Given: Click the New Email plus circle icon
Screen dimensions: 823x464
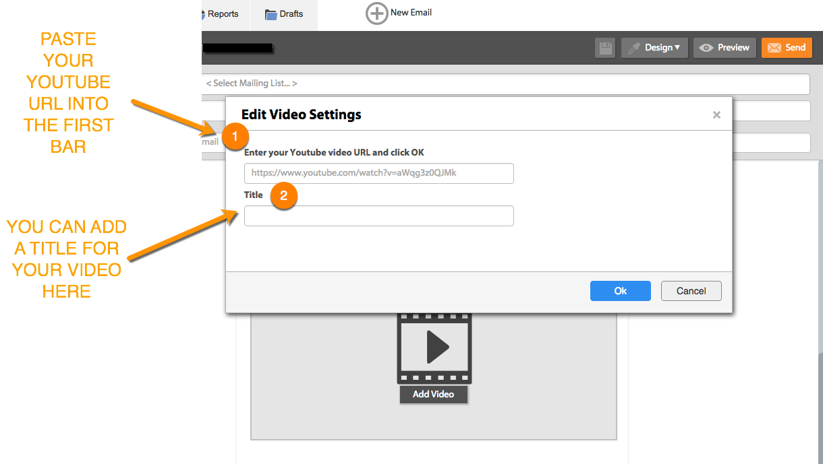Looking at the screenshot, I should (x=376, y=13).
